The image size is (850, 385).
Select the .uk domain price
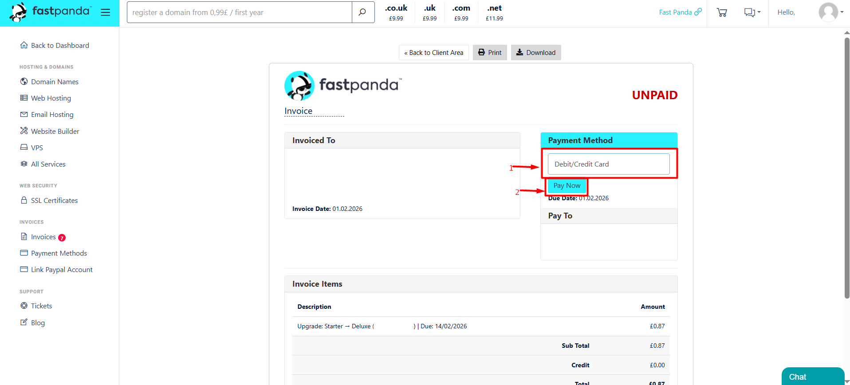click(429, 12)
